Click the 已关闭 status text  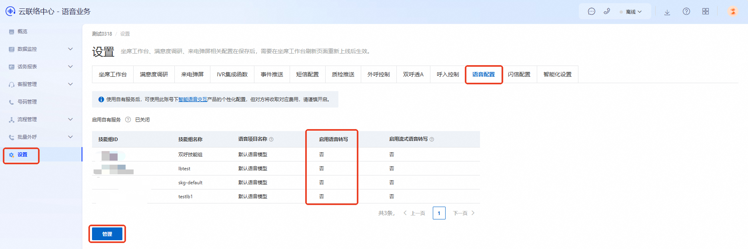point(142,120)
